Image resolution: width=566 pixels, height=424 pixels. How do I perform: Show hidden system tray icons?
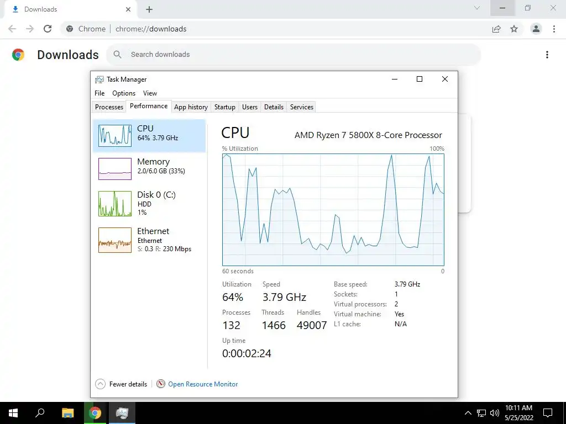pyautogui.click(x=468, y=413)
